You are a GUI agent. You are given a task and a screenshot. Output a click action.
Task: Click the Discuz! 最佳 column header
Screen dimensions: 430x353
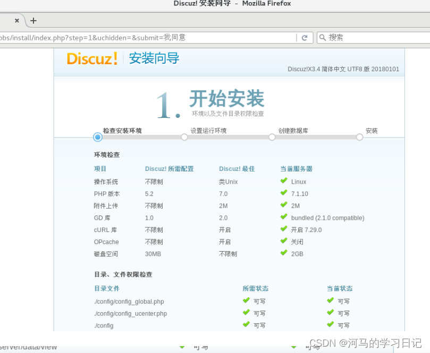click(x=237, y=169)
